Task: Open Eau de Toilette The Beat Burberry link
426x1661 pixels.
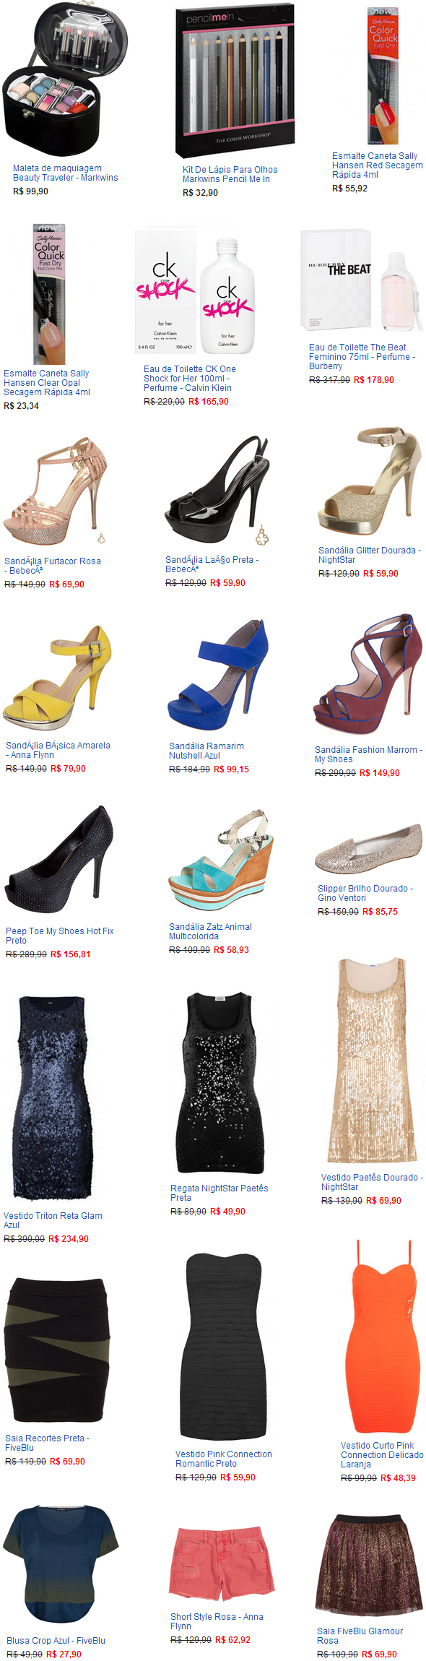Action: pos(362,357)
